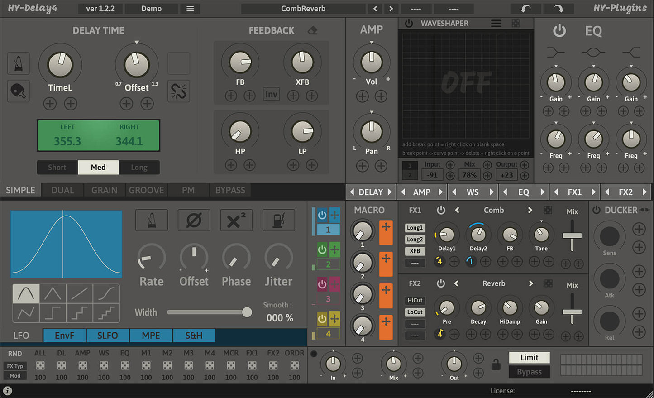Click the undo arrow in top bar
654x398 pixels.
pos(526,9)
